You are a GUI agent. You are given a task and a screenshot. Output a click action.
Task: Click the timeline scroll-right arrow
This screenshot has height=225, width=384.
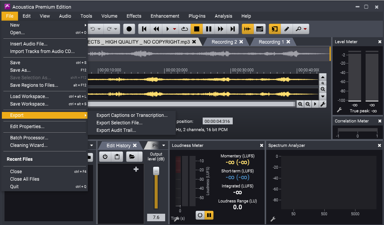tap(315, 104)
